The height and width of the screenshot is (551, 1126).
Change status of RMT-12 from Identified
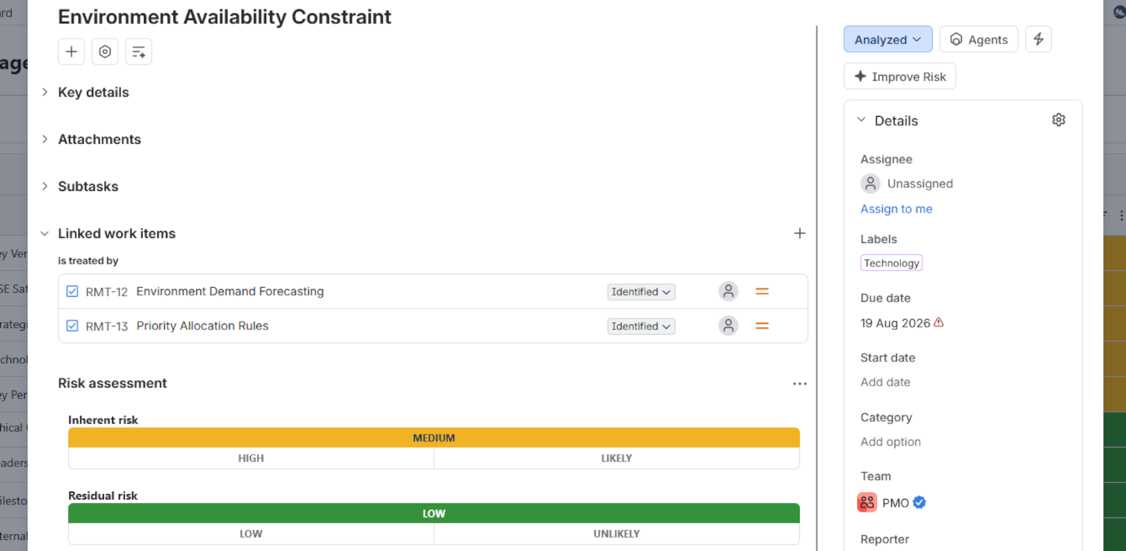coord(641,292)
